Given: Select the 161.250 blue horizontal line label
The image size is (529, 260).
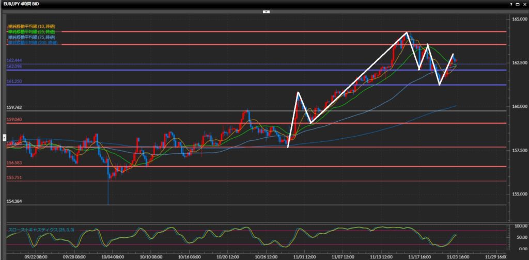Looking at the screenshot, I should (14, 82).
